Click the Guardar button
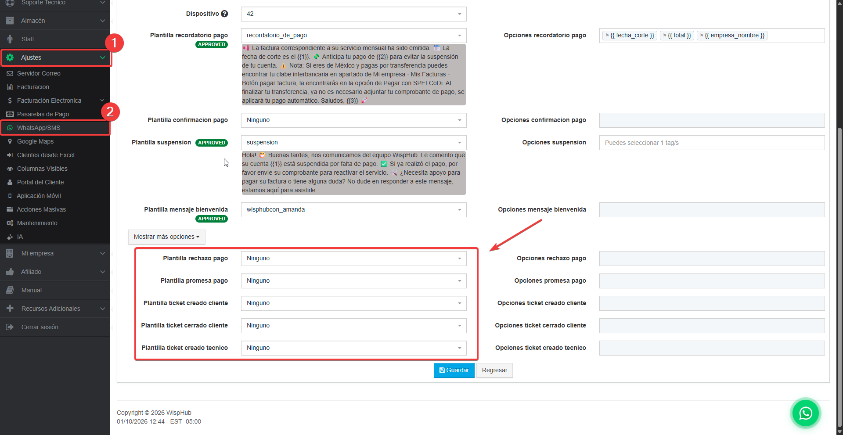The width and height of the screenshot is (843, 435). [454, 370]
